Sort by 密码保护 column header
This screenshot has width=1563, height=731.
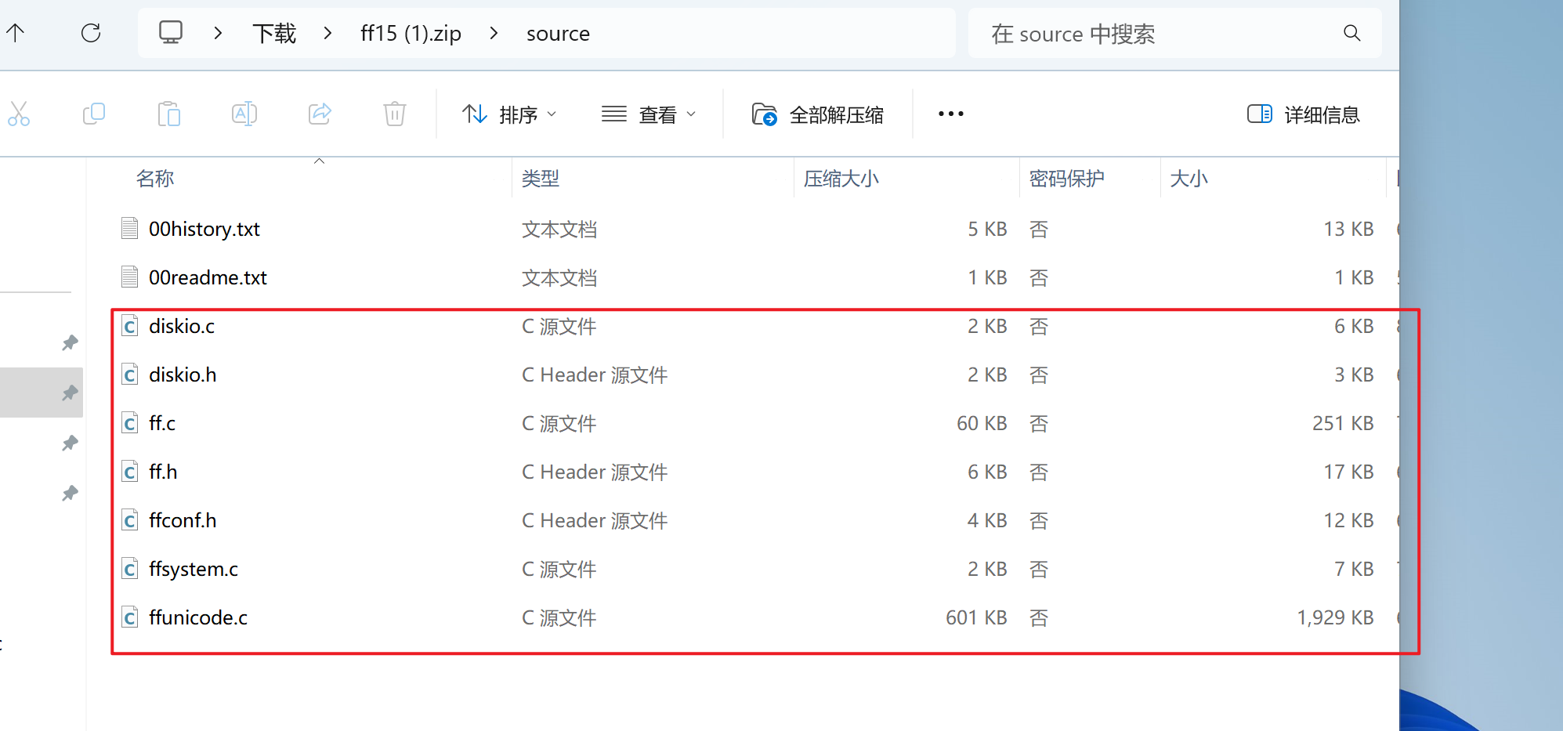tap(1067, 179)
